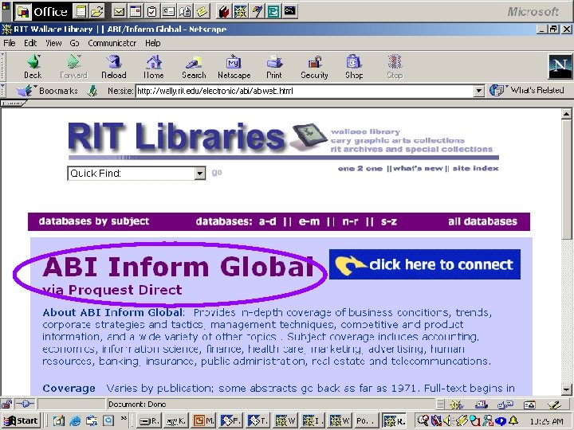This screenshot has width=574, height=430.
Task: Open Mailbox icon in the component bar
Action: (x=481, y=405)
